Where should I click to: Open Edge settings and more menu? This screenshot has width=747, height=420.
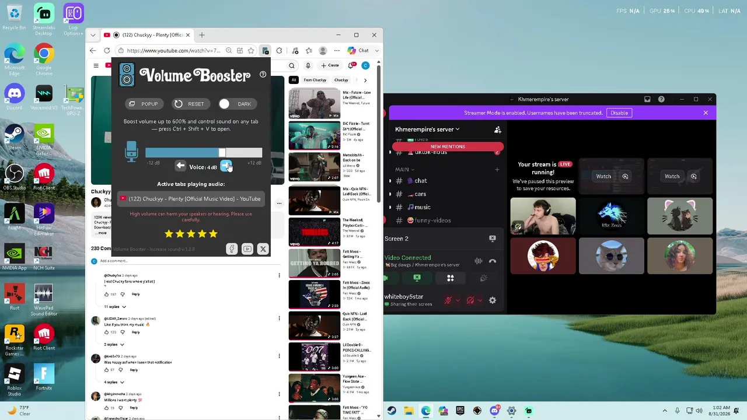point(337,51)
